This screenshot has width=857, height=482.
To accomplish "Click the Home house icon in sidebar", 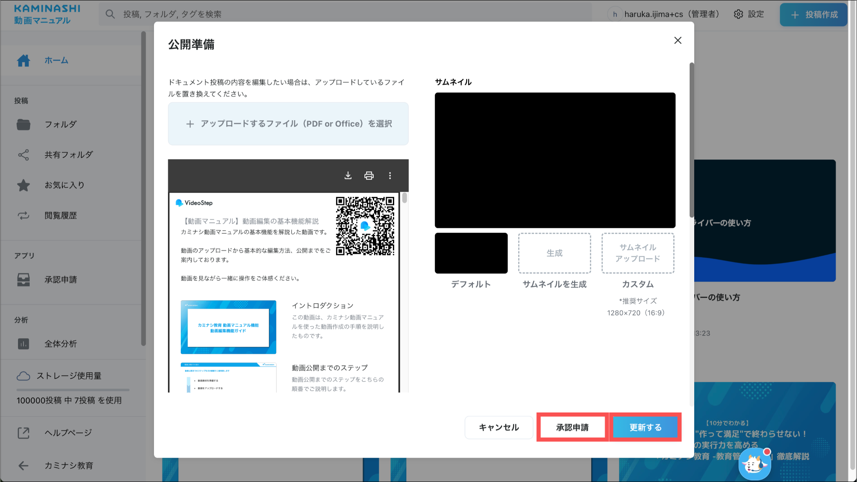I will (23, 61).
